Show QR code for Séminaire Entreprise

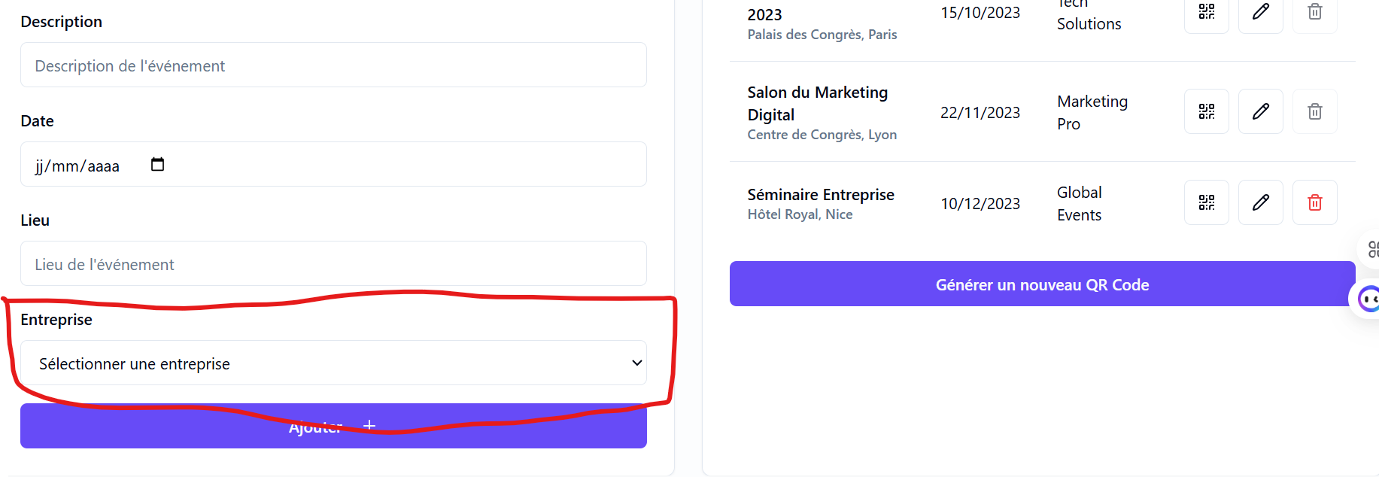(1207, 202)
